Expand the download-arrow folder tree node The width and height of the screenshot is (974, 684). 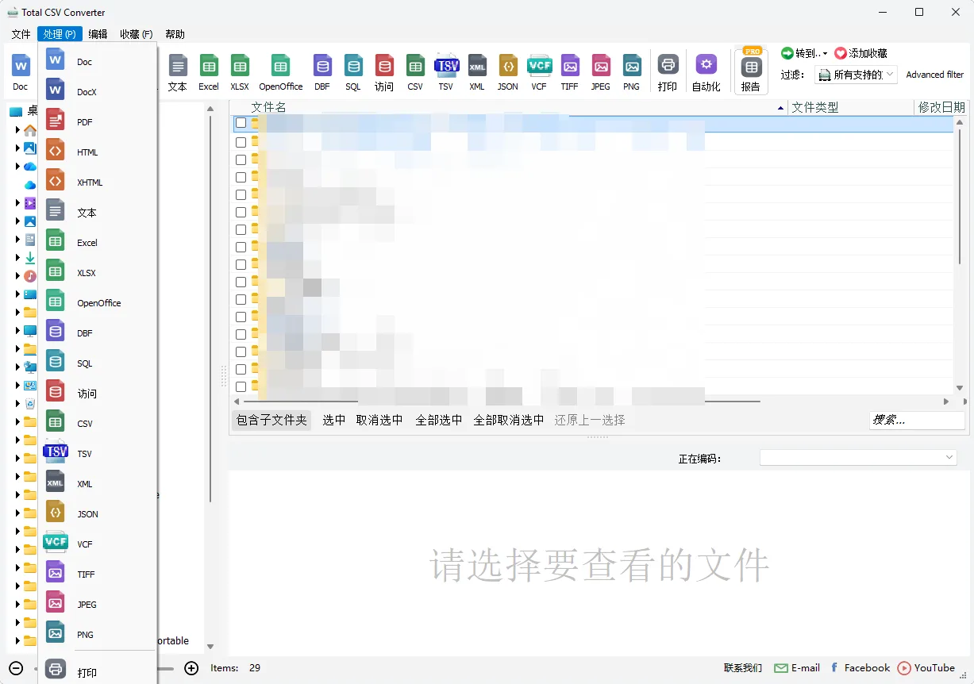point(18,258)
